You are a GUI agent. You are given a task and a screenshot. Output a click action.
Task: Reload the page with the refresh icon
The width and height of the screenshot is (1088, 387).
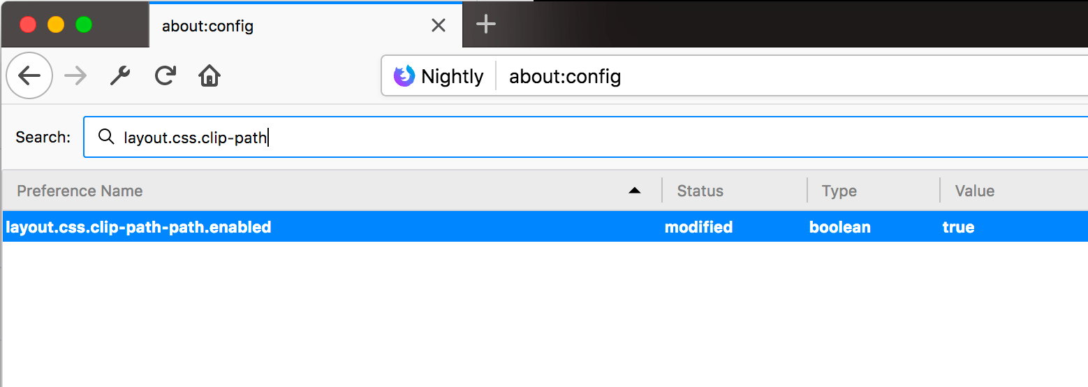(165, 75)
